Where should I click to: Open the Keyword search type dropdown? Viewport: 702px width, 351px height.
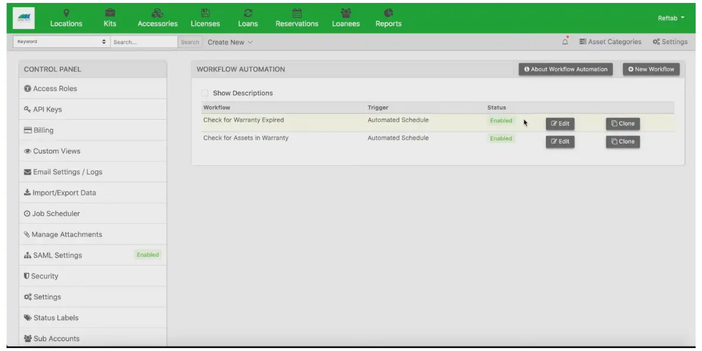pos(61,42)
